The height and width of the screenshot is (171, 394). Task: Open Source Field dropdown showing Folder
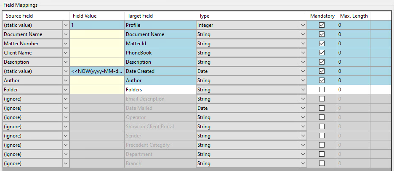tap(66, 90)
